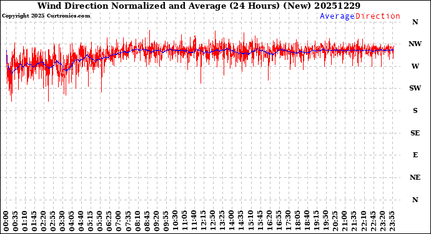
Task: Click the 02:55 time label
Action: coord(52,221)
